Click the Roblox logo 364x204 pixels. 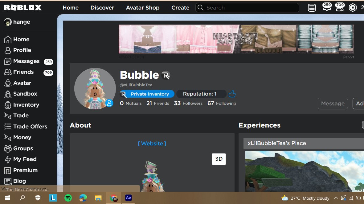click(23, 8)
